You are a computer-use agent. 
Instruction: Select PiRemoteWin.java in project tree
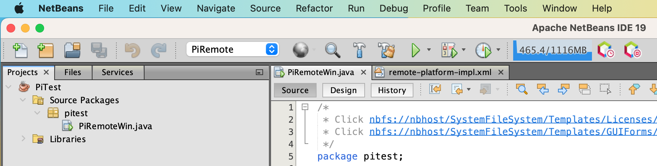[x=115, y=126]
